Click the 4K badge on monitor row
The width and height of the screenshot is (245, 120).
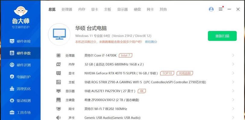(142, 91)
